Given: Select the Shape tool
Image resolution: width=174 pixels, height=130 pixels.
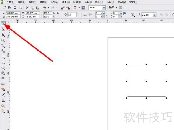Looking at the screenshot, I should [3, 29].
